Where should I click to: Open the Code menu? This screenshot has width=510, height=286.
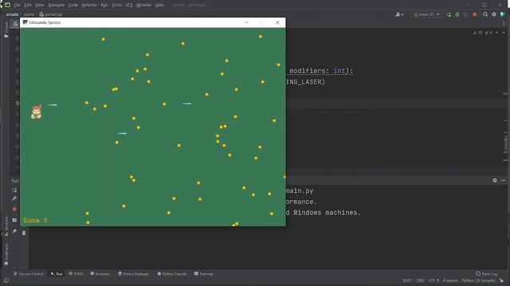coord(73,6)
